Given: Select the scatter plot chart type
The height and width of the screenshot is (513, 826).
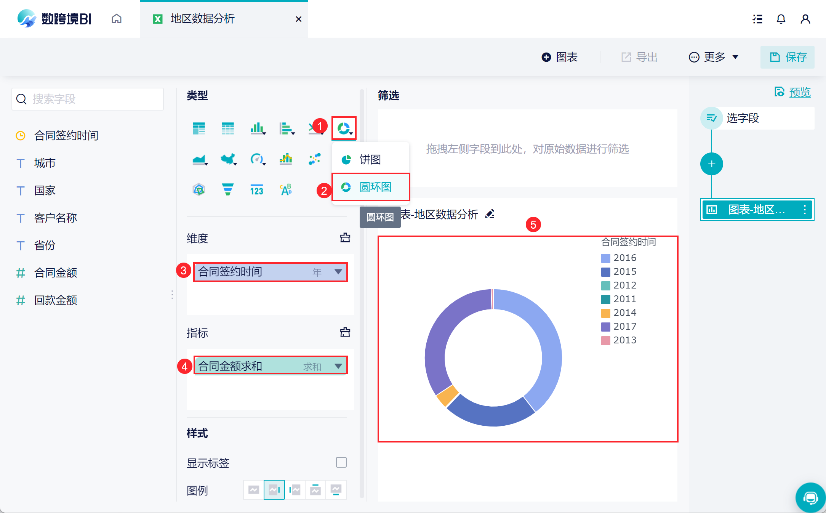Looking at the screenshot, I should (315, 159).
